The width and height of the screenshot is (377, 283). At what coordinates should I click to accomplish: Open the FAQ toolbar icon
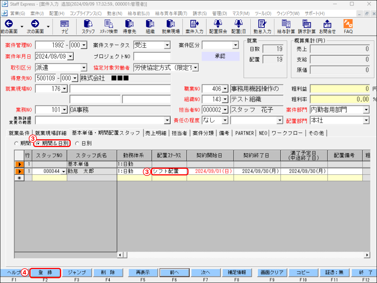tap(348, 27)
